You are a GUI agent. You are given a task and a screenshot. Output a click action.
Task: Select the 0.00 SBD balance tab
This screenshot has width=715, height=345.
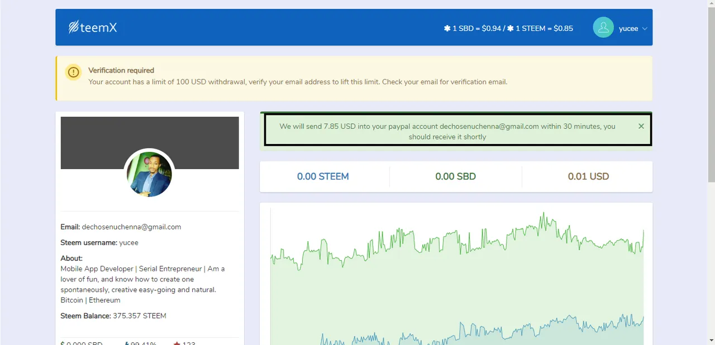tap(456, 176)
